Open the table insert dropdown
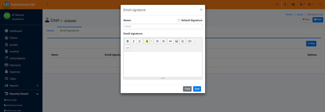 190,41
